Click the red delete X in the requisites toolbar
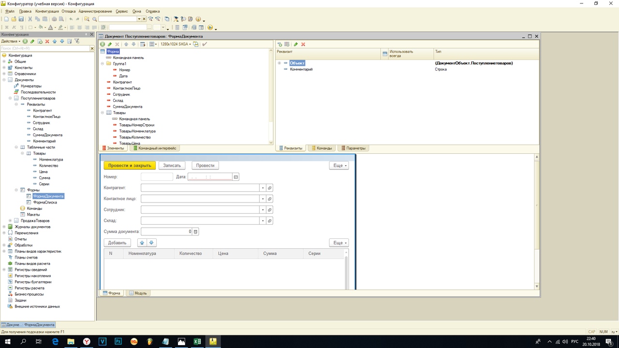Image resolution: width=619 pixels, height=348 pixels. pos(303,44)
